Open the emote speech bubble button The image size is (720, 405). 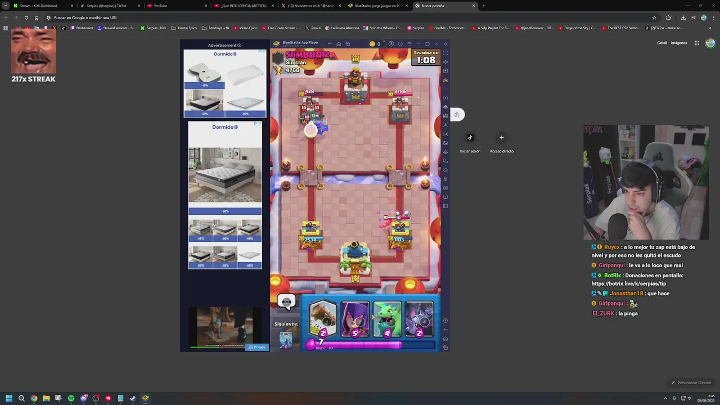pyautogui.click(x=286, y=303)
